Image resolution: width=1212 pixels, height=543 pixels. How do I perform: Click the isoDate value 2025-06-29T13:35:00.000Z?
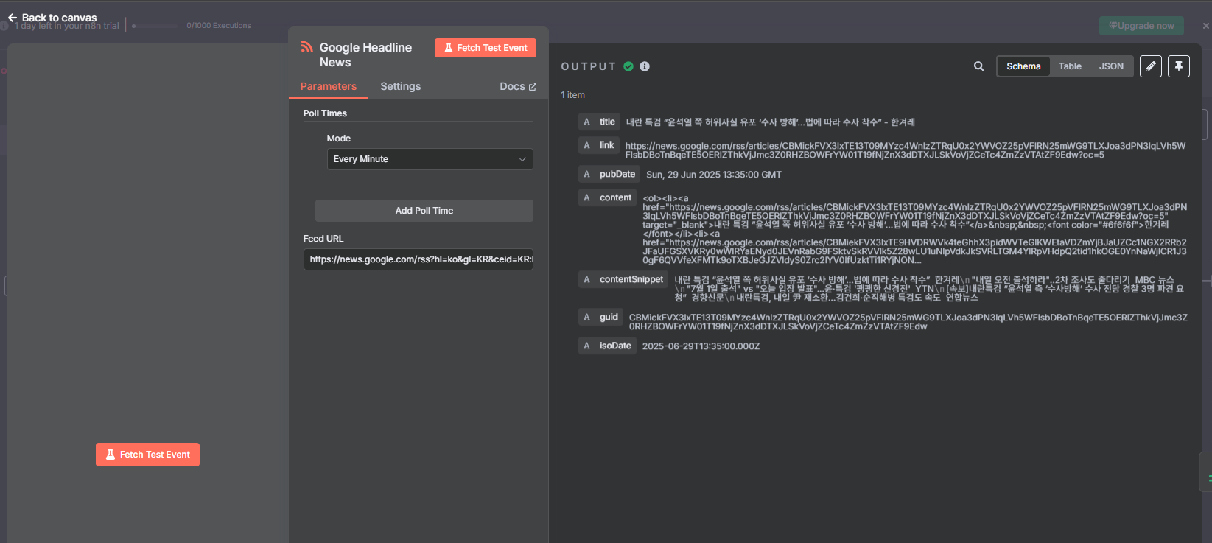701,346
